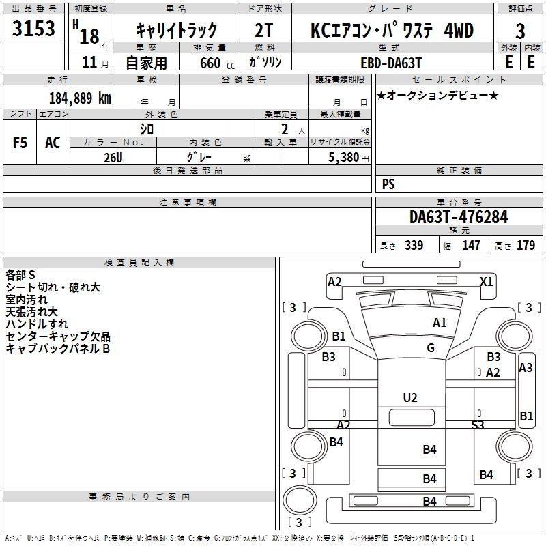Click the lot number 3153

33,28
